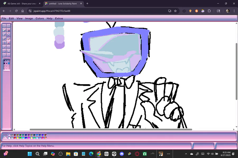Pick the orange color swatch
This screenshot has width=238, height=158.
(x=45, y=138)
